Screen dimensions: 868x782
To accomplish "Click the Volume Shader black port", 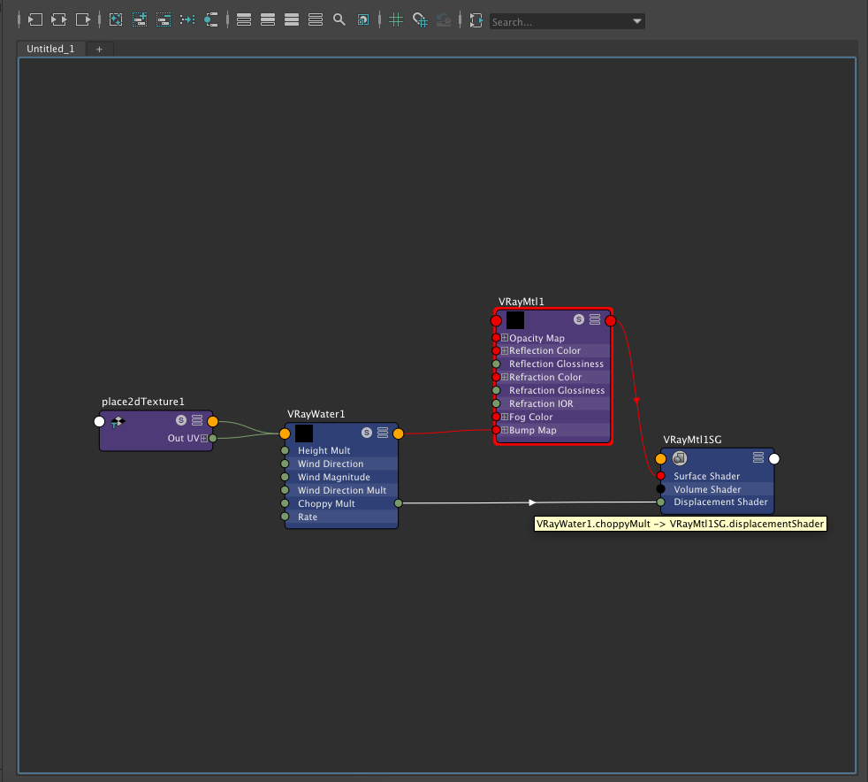I will pos(660,488).
